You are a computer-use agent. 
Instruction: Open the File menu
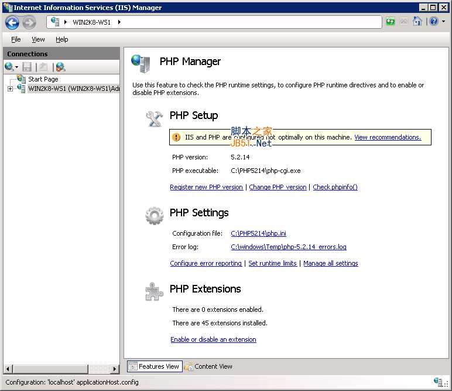[16, 39]
